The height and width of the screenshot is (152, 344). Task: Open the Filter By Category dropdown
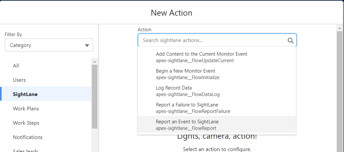(x=49, y=45)
